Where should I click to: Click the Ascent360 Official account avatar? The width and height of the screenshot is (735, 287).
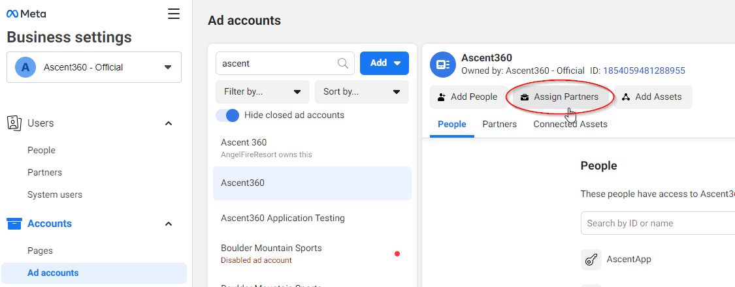(x=25, y=67)
